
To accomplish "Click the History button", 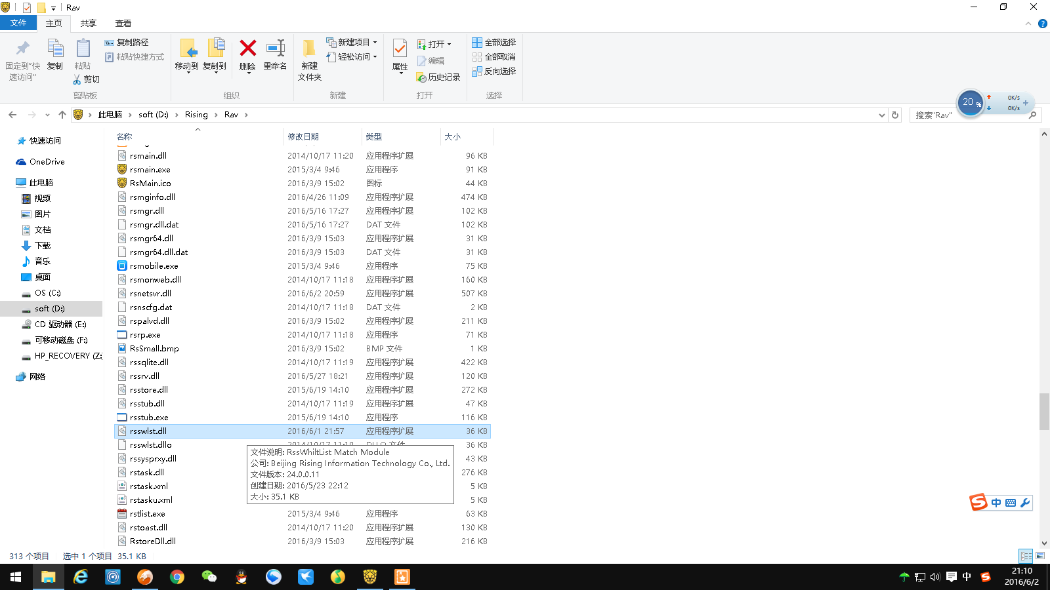I will pos(438,77).
